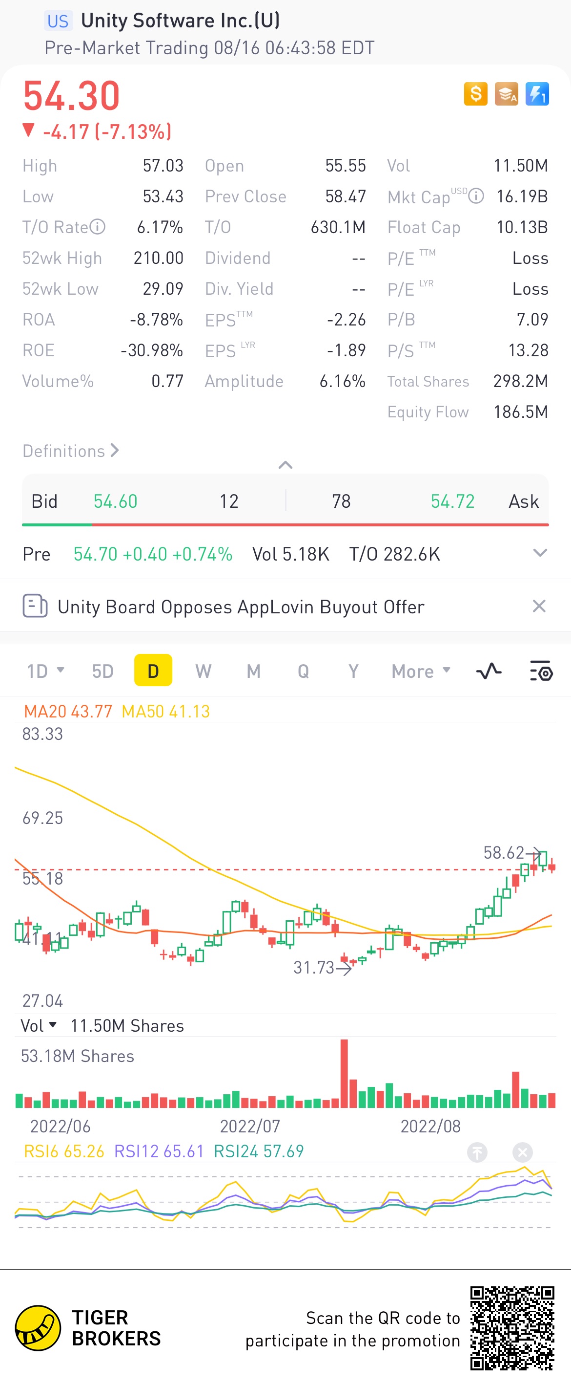Dismiss the Unity Board news banner

[539, 606]
